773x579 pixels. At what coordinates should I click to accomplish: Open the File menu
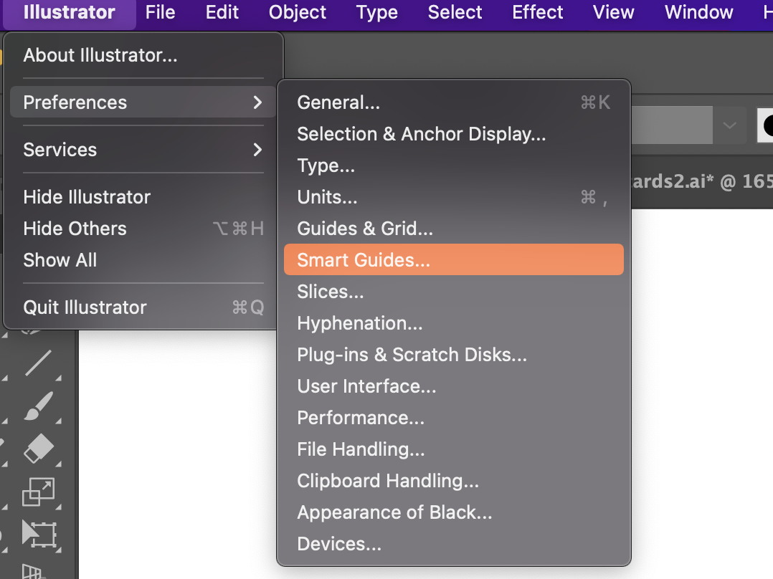point(160,12)
